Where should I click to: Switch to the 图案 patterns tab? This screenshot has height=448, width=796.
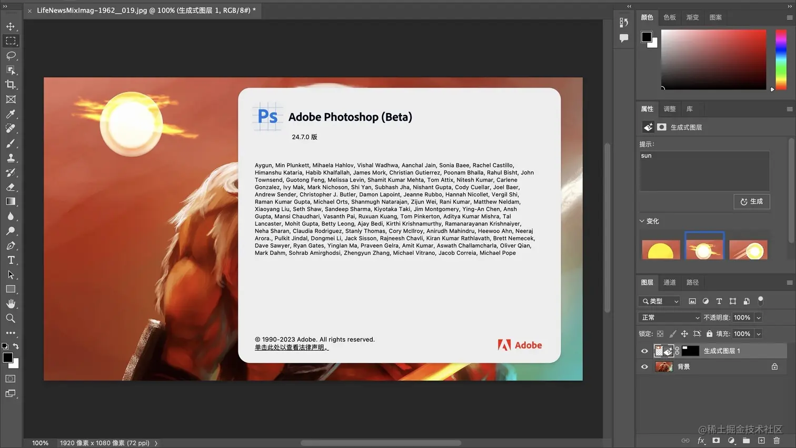tap(715, 17)
